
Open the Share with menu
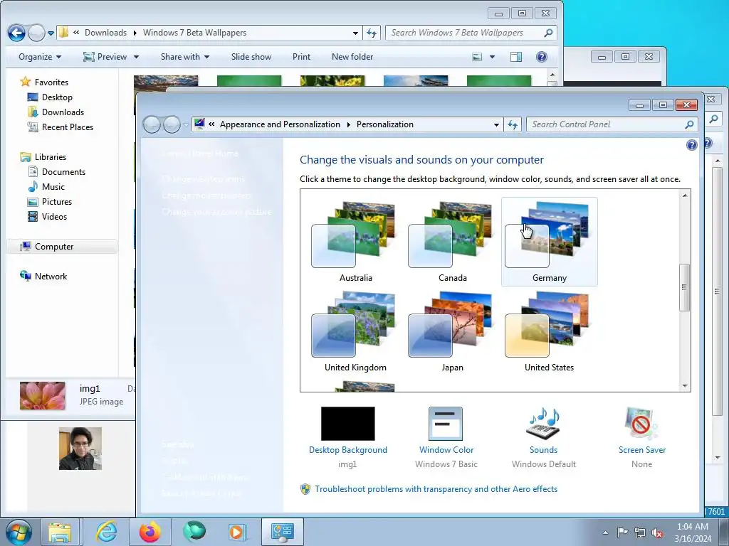tap(185, 57)
